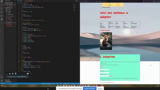Open the Source Control view

tap(2, 8)
